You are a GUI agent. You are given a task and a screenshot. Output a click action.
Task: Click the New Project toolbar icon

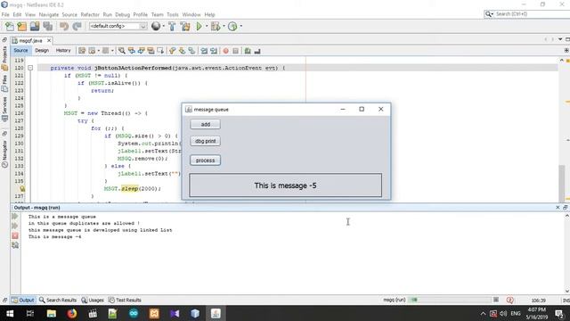click(x=21, y=26)
